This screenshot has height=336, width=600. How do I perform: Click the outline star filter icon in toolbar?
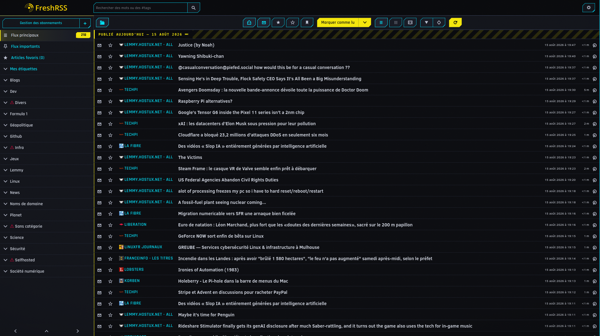(x=292, y=22)
